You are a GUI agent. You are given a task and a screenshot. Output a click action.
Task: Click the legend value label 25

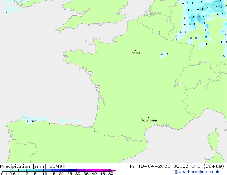pos(69,174)
